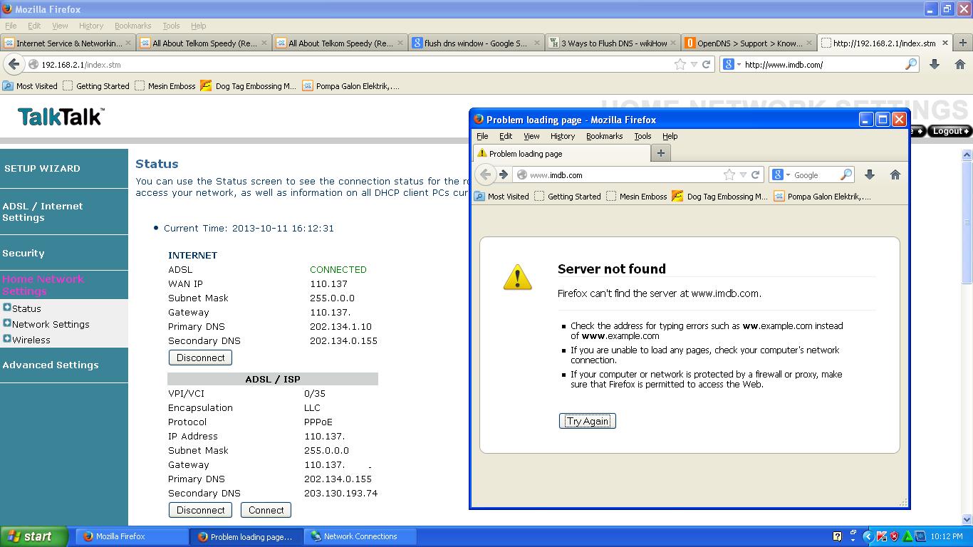Open ADSL / Internet Settings in sidebar

[43, 212]
